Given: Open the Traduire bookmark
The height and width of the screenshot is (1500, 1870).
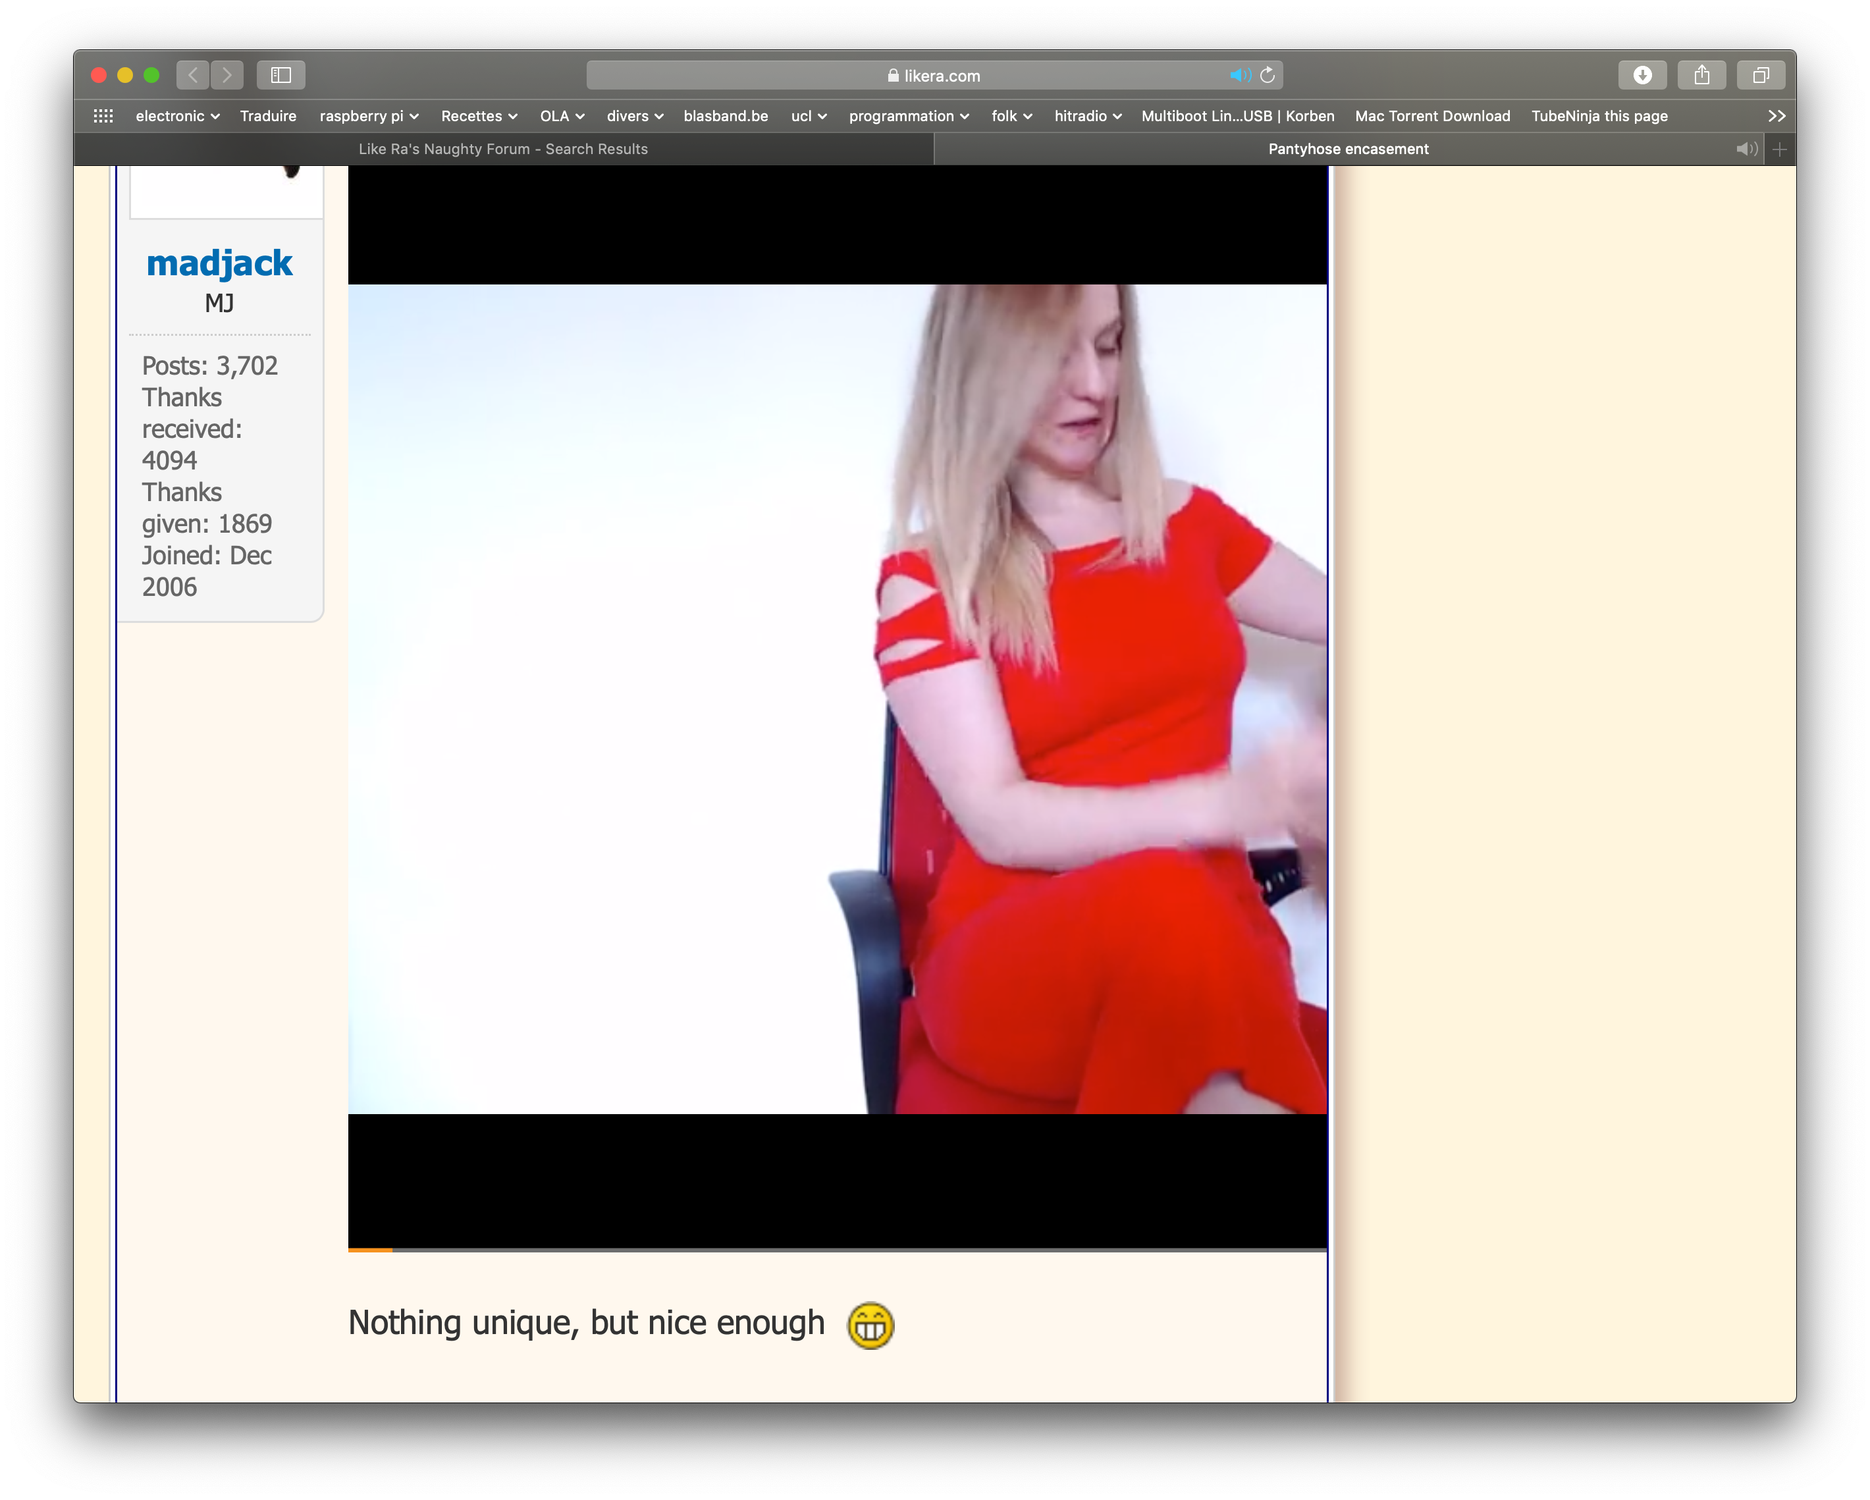Looking at the screenshot, I should point(268,117).
